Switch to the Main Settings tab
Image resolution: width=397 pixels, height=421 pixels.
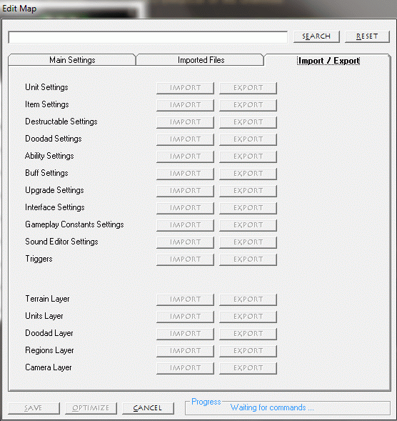[72, 59]
